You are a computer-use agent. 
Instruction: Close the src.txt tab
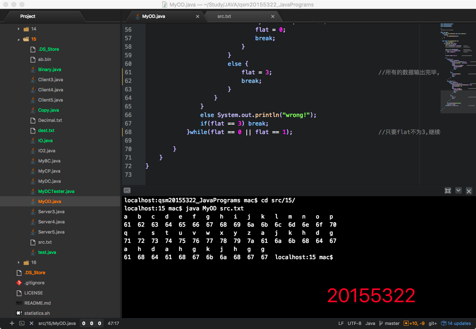tap(273, 16)
